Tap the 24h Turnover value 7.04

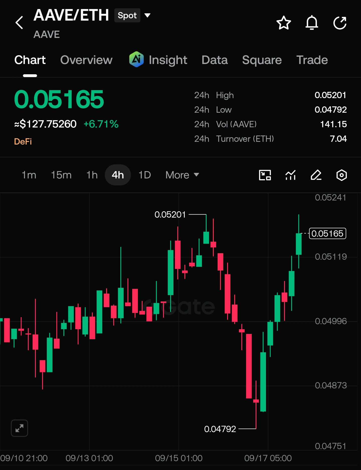coord(338,139)
